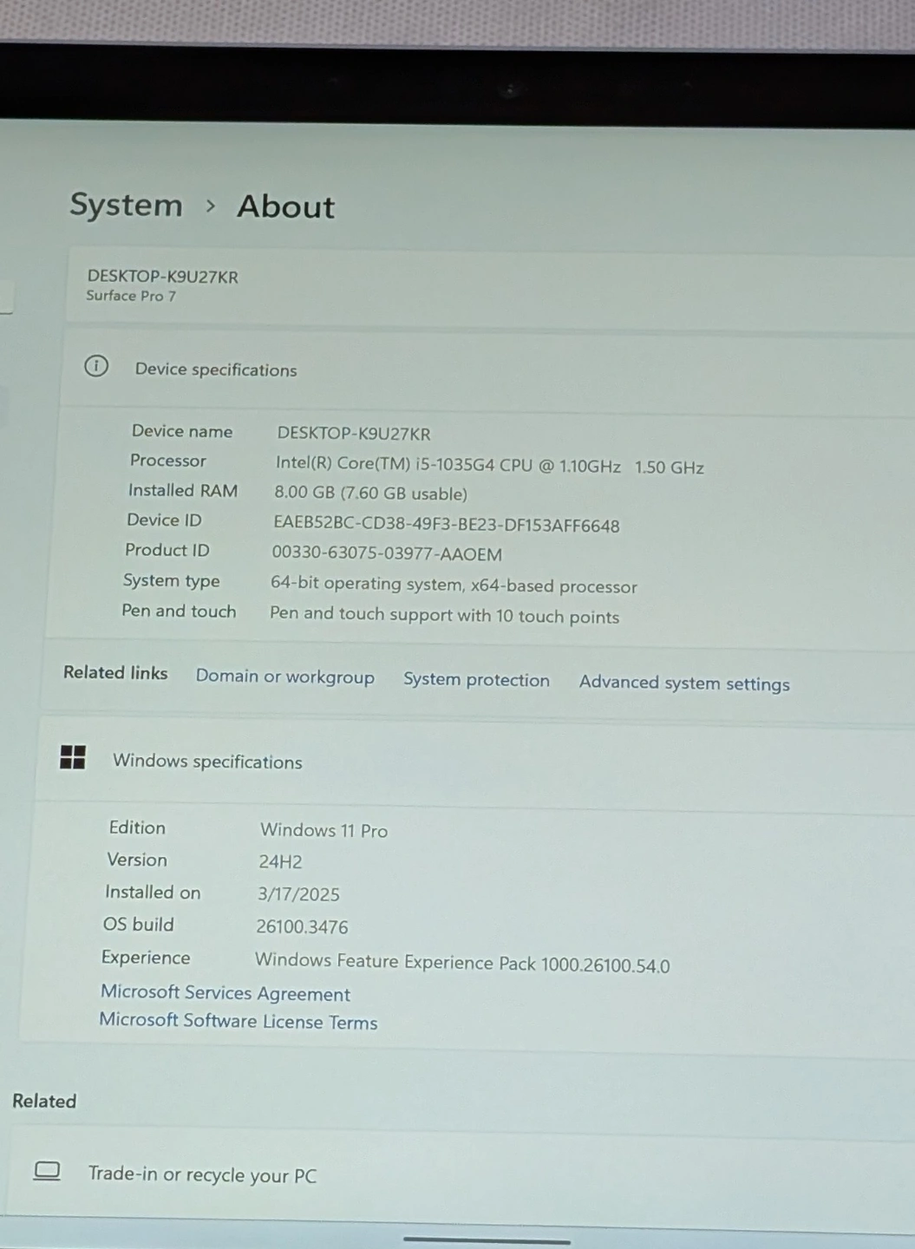Click the Edition label
Image resolution: width=915 pixels, height=1249 pixels.
click(x=137, y=827)
